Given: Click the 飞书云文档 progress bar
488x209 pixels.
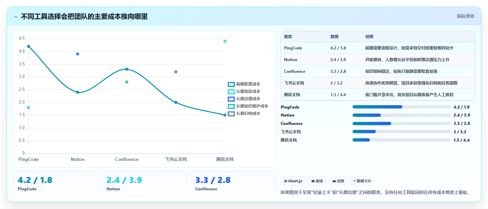Looking at the screenshot, I should (x=402, y=132).
